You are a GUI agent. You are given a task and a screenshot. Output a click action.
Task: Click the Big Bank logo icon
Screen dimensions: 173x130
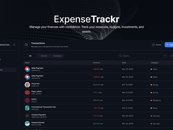(27, 108)
